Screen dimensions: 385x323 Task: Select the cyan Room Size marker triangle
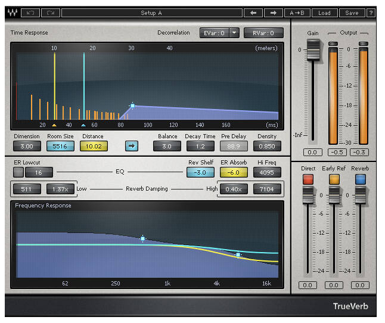point(83,125)
